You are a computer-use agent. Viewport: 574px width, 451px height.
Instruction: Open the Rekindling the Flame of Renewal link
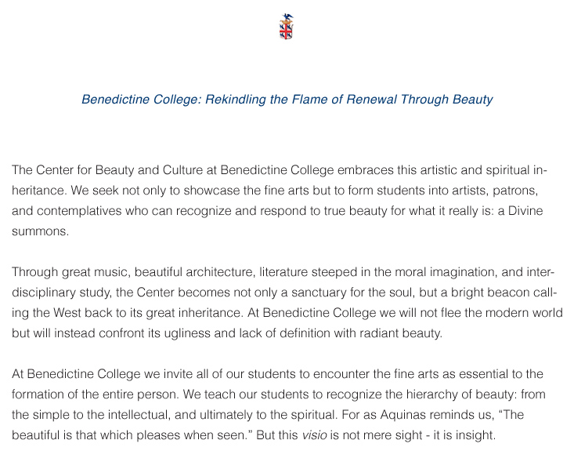287,100
